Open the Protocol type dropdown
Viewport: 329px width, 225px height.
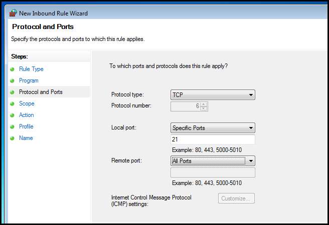coord(213,94)
